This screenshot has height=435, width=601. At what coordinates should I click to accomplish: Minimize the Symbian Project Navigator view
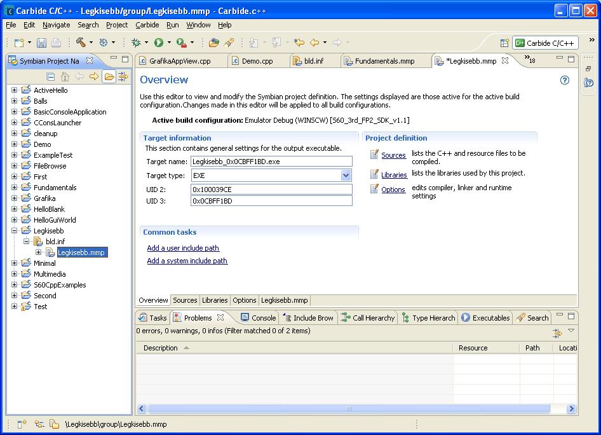[114, 59]
